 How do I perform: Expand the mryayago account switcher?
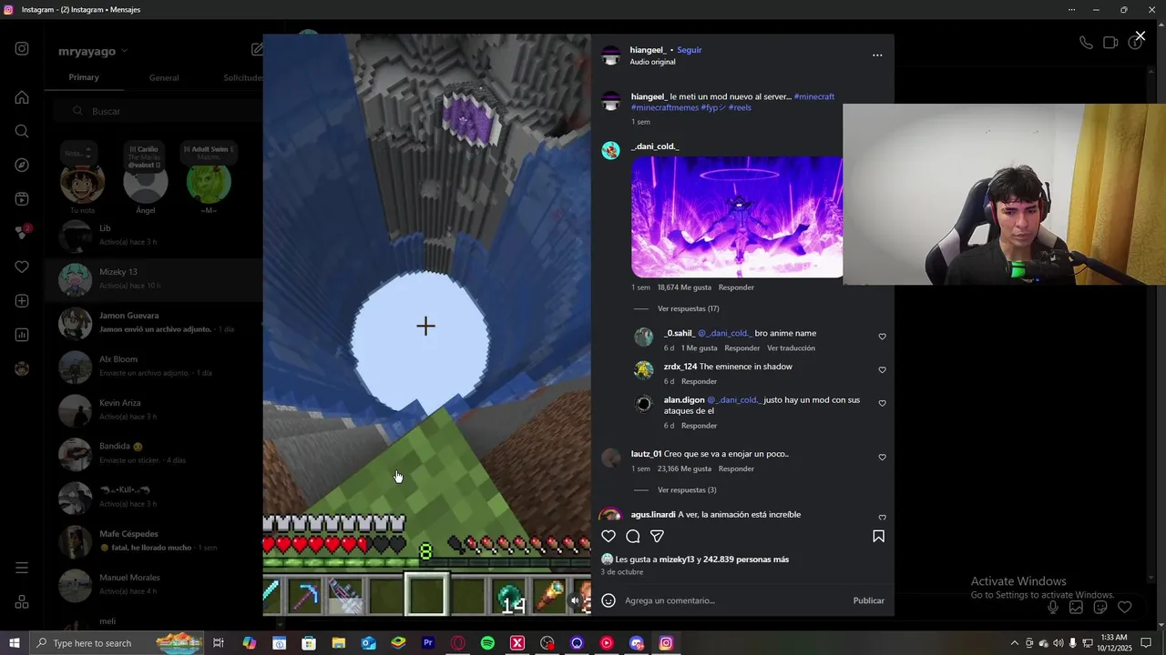93,52
